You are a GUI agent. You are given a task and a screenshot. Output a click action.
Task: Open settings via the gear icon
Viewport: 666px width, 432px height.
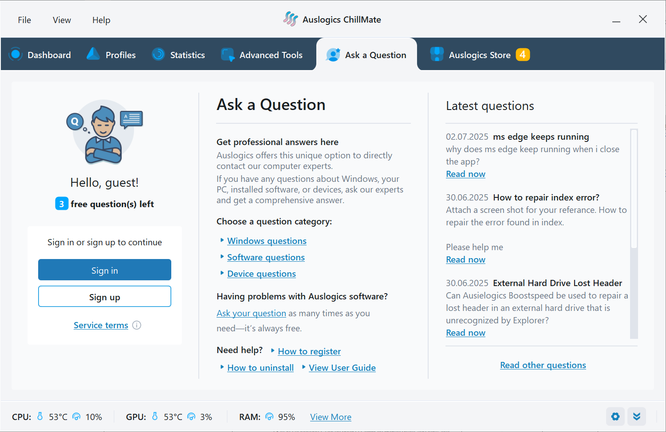click(x=615, y=416)
